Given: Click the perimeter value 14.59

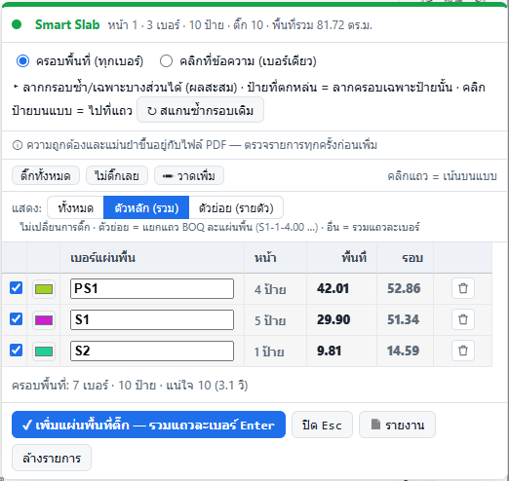Looking at the screenshot, I should [403, 351].
